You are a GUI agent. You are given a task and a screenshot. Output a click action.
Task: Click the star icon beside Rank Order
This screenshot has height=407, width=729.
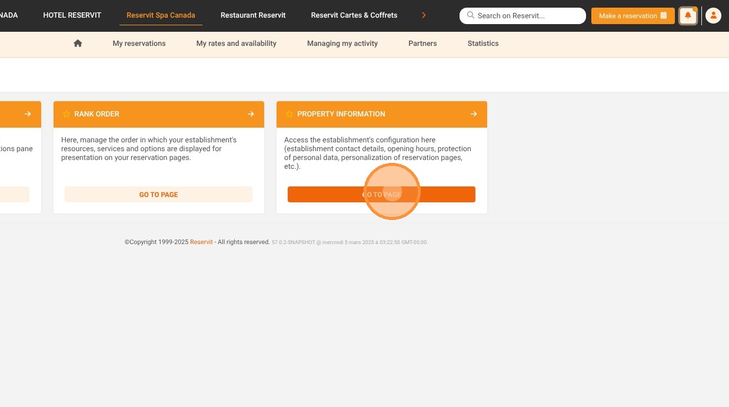coord(66,114)
